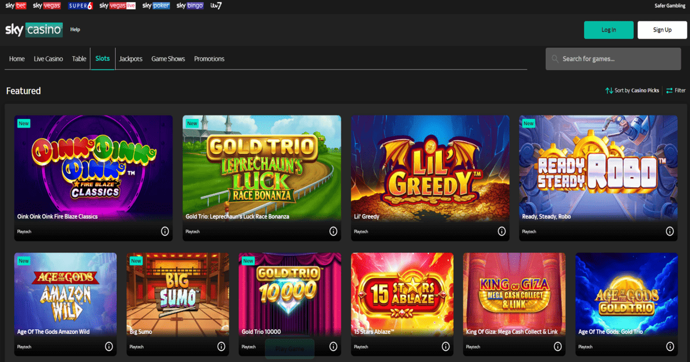Show info for King Of Giza Mega Cash Collect
The image size is (690, 362).
coord(558,346)
